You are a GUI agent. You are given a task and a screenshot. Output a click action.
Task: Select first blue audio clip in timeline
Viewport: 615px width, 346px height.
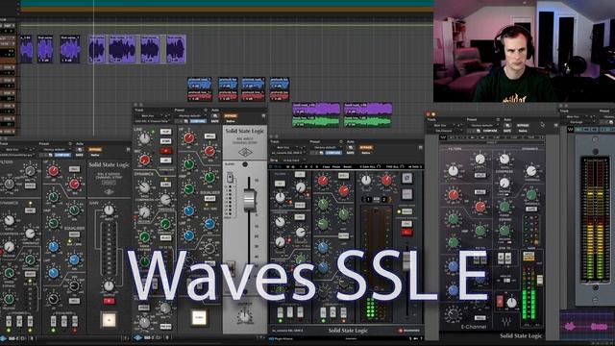click(x=200, y=83)
